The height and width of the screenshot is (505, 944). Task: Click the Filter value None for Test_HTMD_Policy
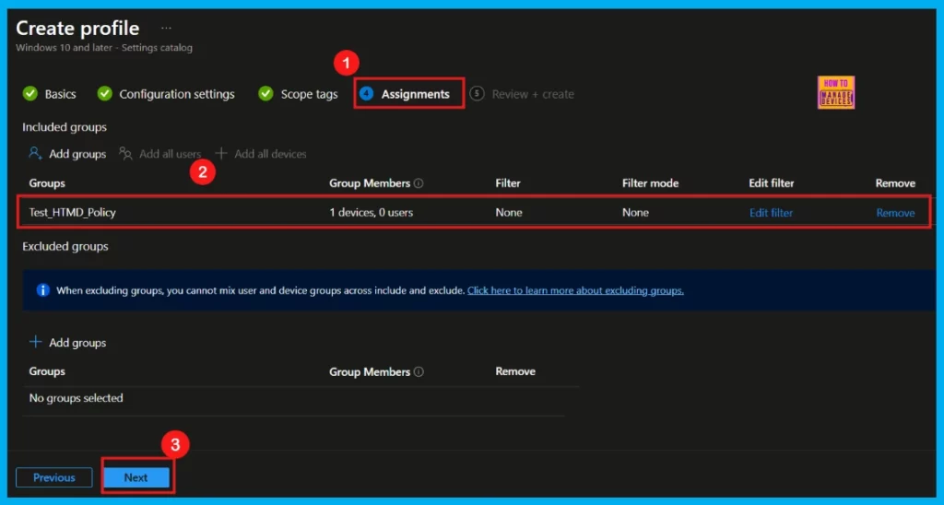click(x=509, y=213)
